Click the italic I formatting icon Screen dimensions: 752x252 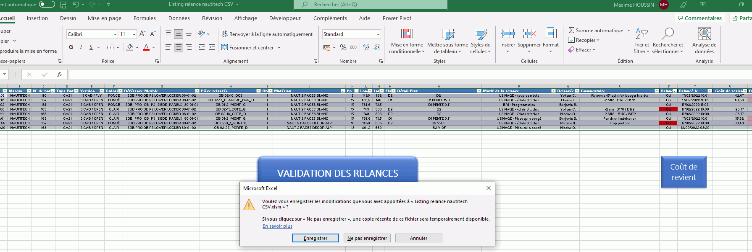coord(81,47)
